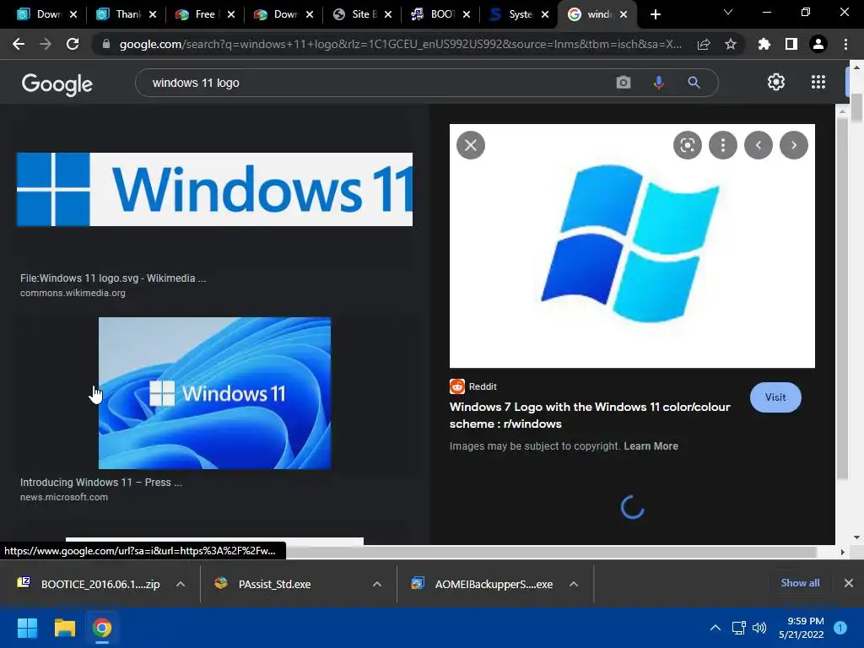Close the downloads bar
Screen dimensions: 864x648
tap(849, 583)
